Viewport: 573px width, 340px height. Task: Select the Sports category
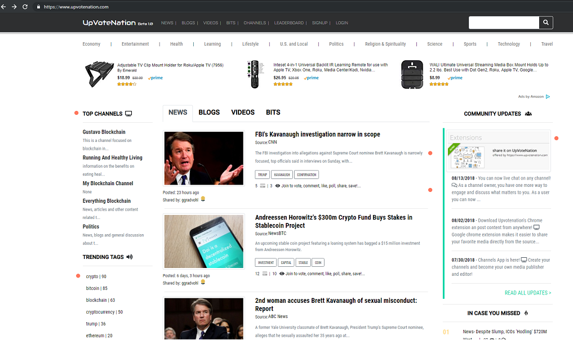pos(469,44)
